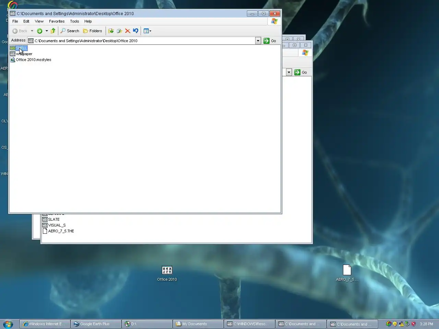Expand address dropdown in the back window
Viewport: 439px width, 329px height.
pyautogui.click(x=289, y=72)
